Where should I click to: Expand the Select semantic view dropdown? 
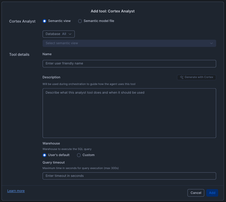[129, 43]
